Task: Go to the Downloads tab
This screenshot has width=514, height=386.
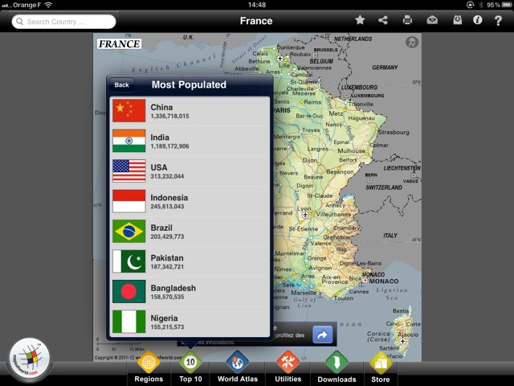Action: pyautogui.click(x=337, y=368)
